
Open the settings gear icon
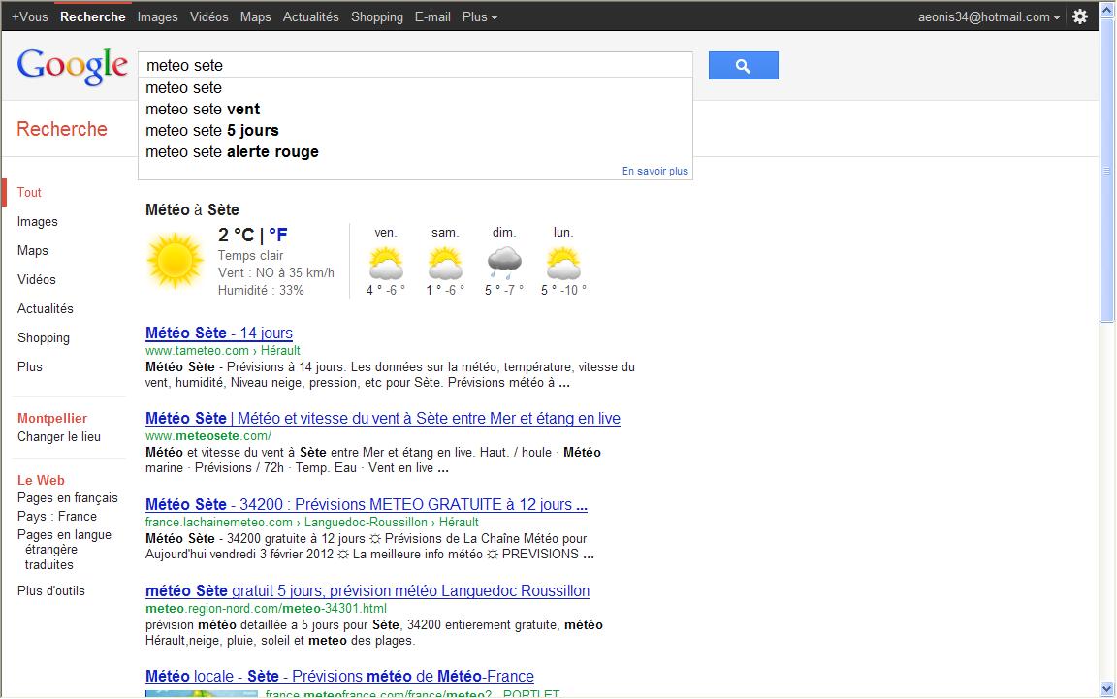1080,16
